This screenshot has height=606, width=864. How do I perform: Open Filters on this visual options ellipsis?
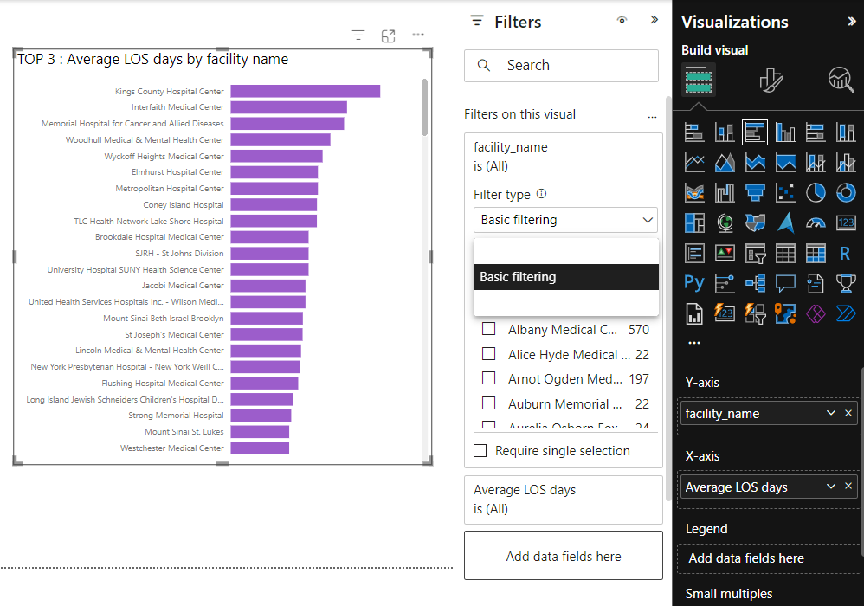point(652,116)
